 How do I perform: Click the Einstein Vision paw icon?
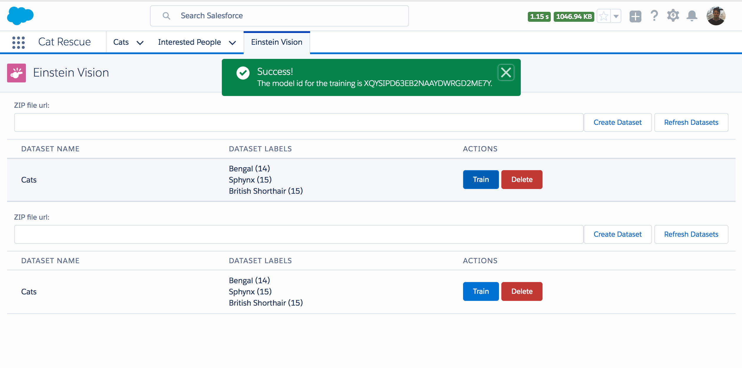coord(16,73)
